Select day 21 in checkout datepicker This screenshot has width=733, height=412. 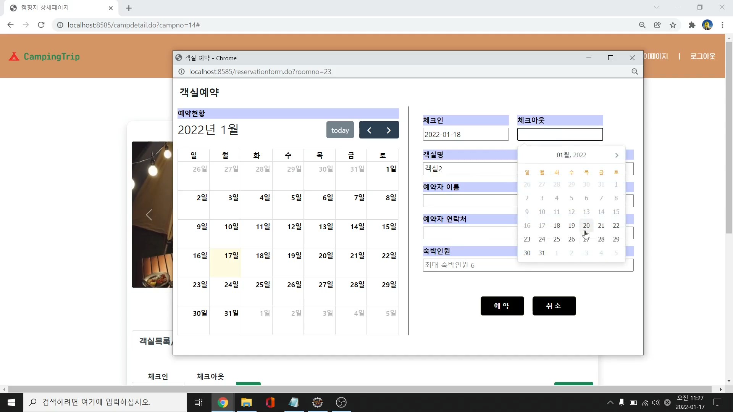[601, 225]
